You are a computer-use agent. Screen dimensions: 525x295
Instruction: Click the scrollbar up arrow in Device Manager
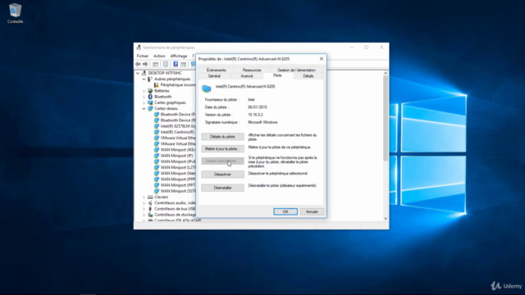coord(386,73)
